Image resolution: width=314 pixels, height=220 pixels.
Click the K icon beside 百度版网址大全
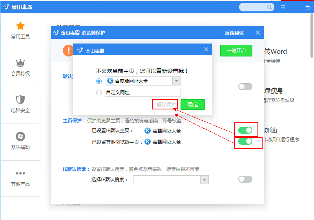pos(110,81)
